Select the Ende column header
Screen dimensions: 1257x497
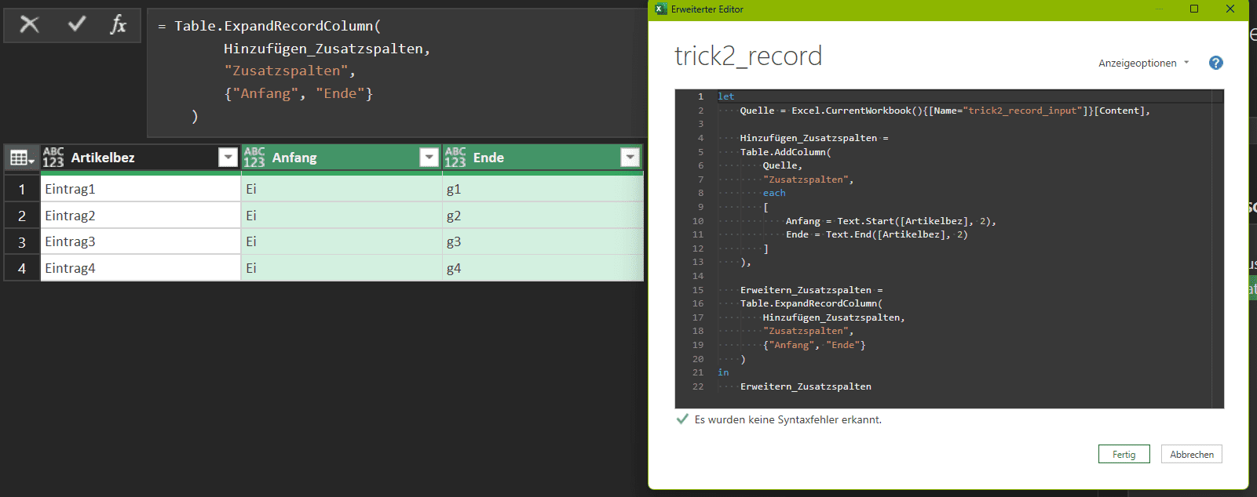coord(534,158)
